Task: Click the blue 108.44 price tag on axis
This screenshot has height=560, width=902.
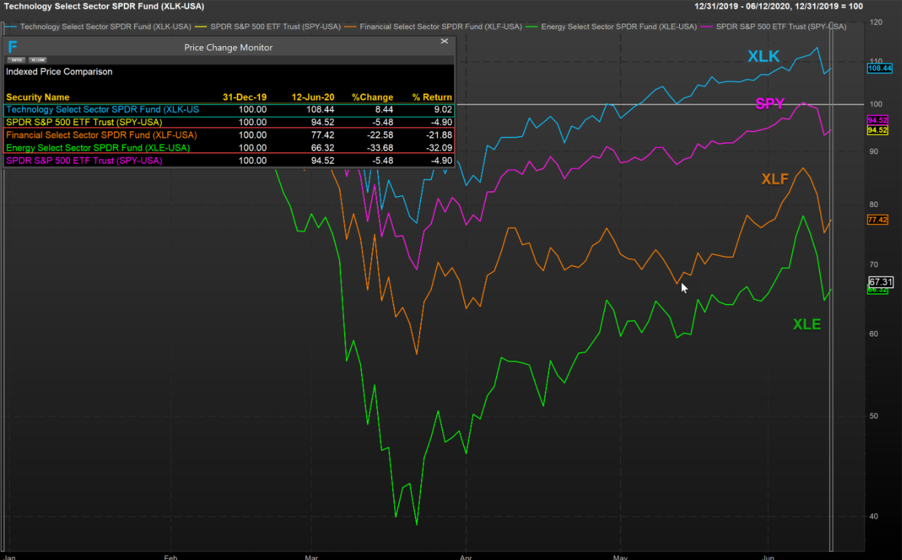Action: [880, 68]
